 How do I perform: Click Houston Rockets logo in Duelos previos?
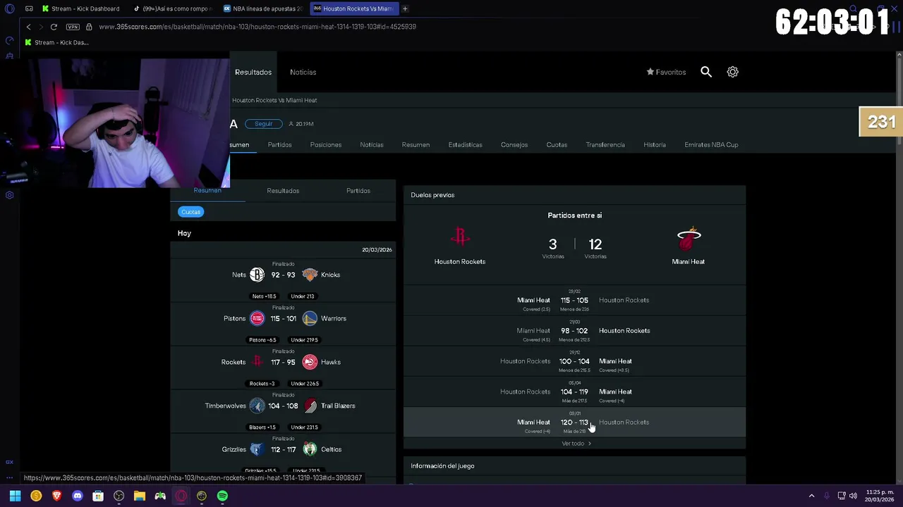460,237
